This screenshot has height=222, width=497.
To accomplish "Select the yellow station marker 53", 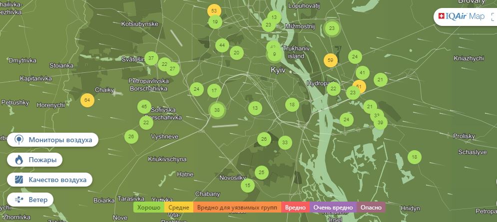I will [214, 10].
